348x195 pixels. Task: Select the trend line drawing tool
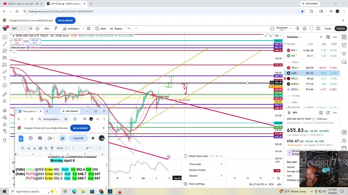pyautogui.click(x=5, y=44)
